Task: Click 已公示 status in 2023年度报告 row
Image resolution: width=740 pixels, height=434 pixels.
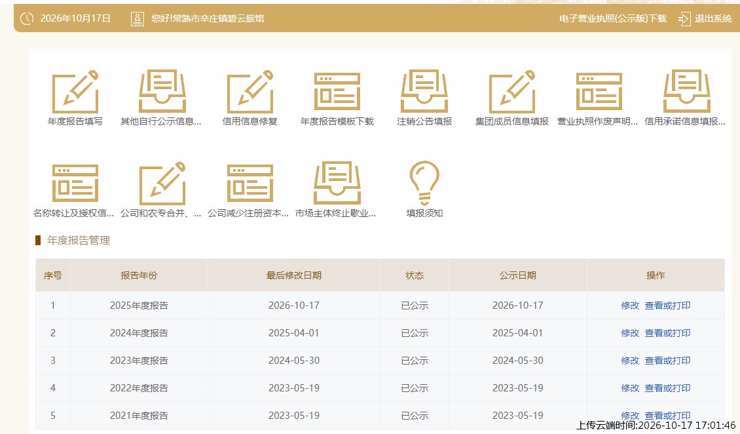Action: click(x=415, y=361)
